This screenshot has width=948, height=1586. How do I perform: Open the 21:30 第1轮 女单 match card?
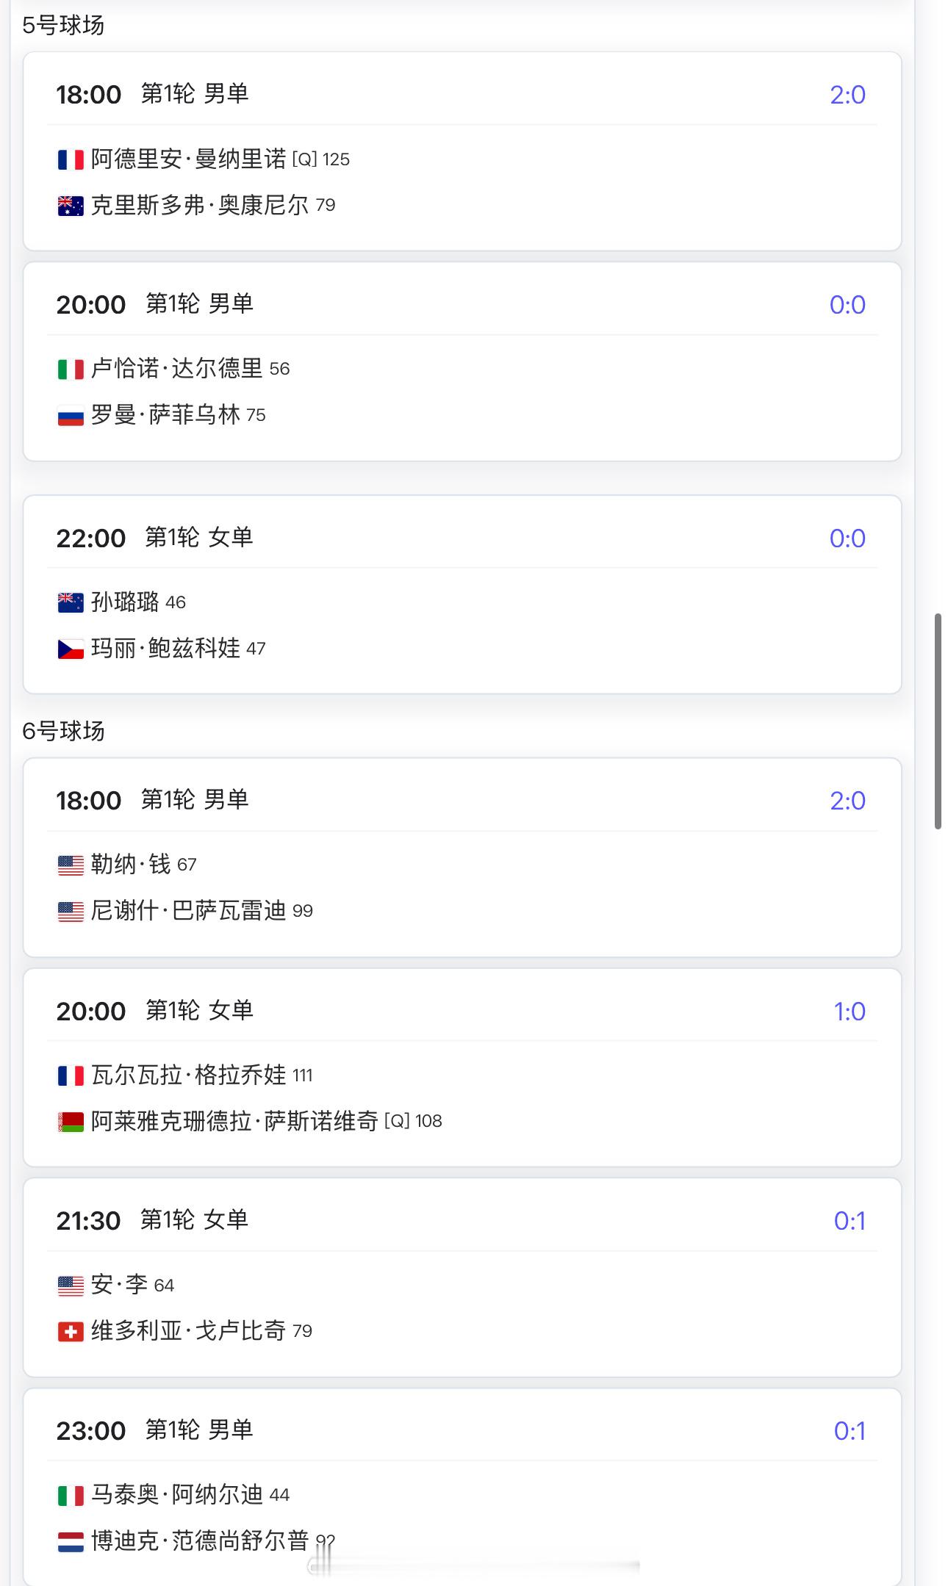462,1278
